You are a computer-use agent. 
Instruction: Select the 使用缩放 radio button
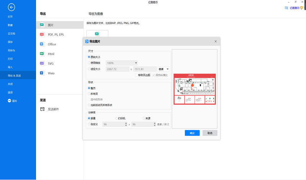(89, 63)
